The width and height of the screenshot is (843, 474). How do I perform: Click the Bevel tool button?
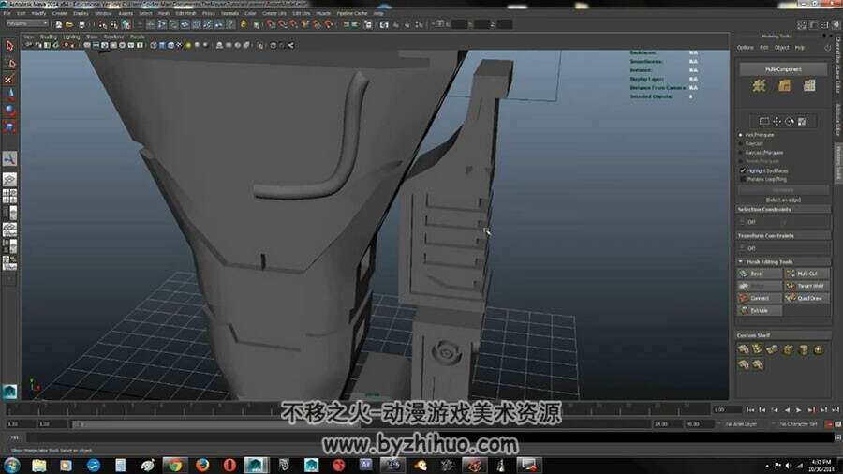(x=760, y=274)
